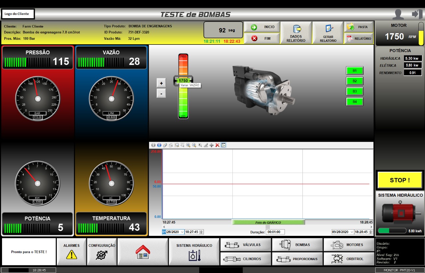Open the ORBITROL section
Viewport: 425px width, 273px height.
(x=349, y=259)
